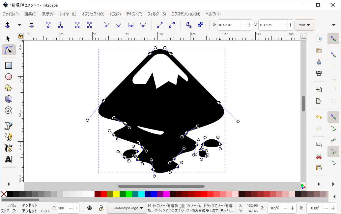This screenshot has height=214, width=341.
Task: Choose the Pencil freehand tool
Action: [9, 137]
